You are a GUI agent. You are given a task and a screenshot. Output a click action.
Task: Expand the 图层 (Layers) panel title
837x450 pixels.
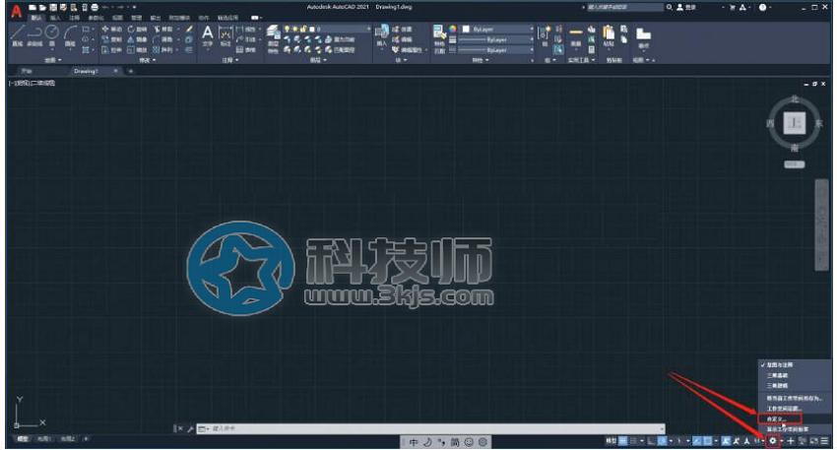point(318,60)
